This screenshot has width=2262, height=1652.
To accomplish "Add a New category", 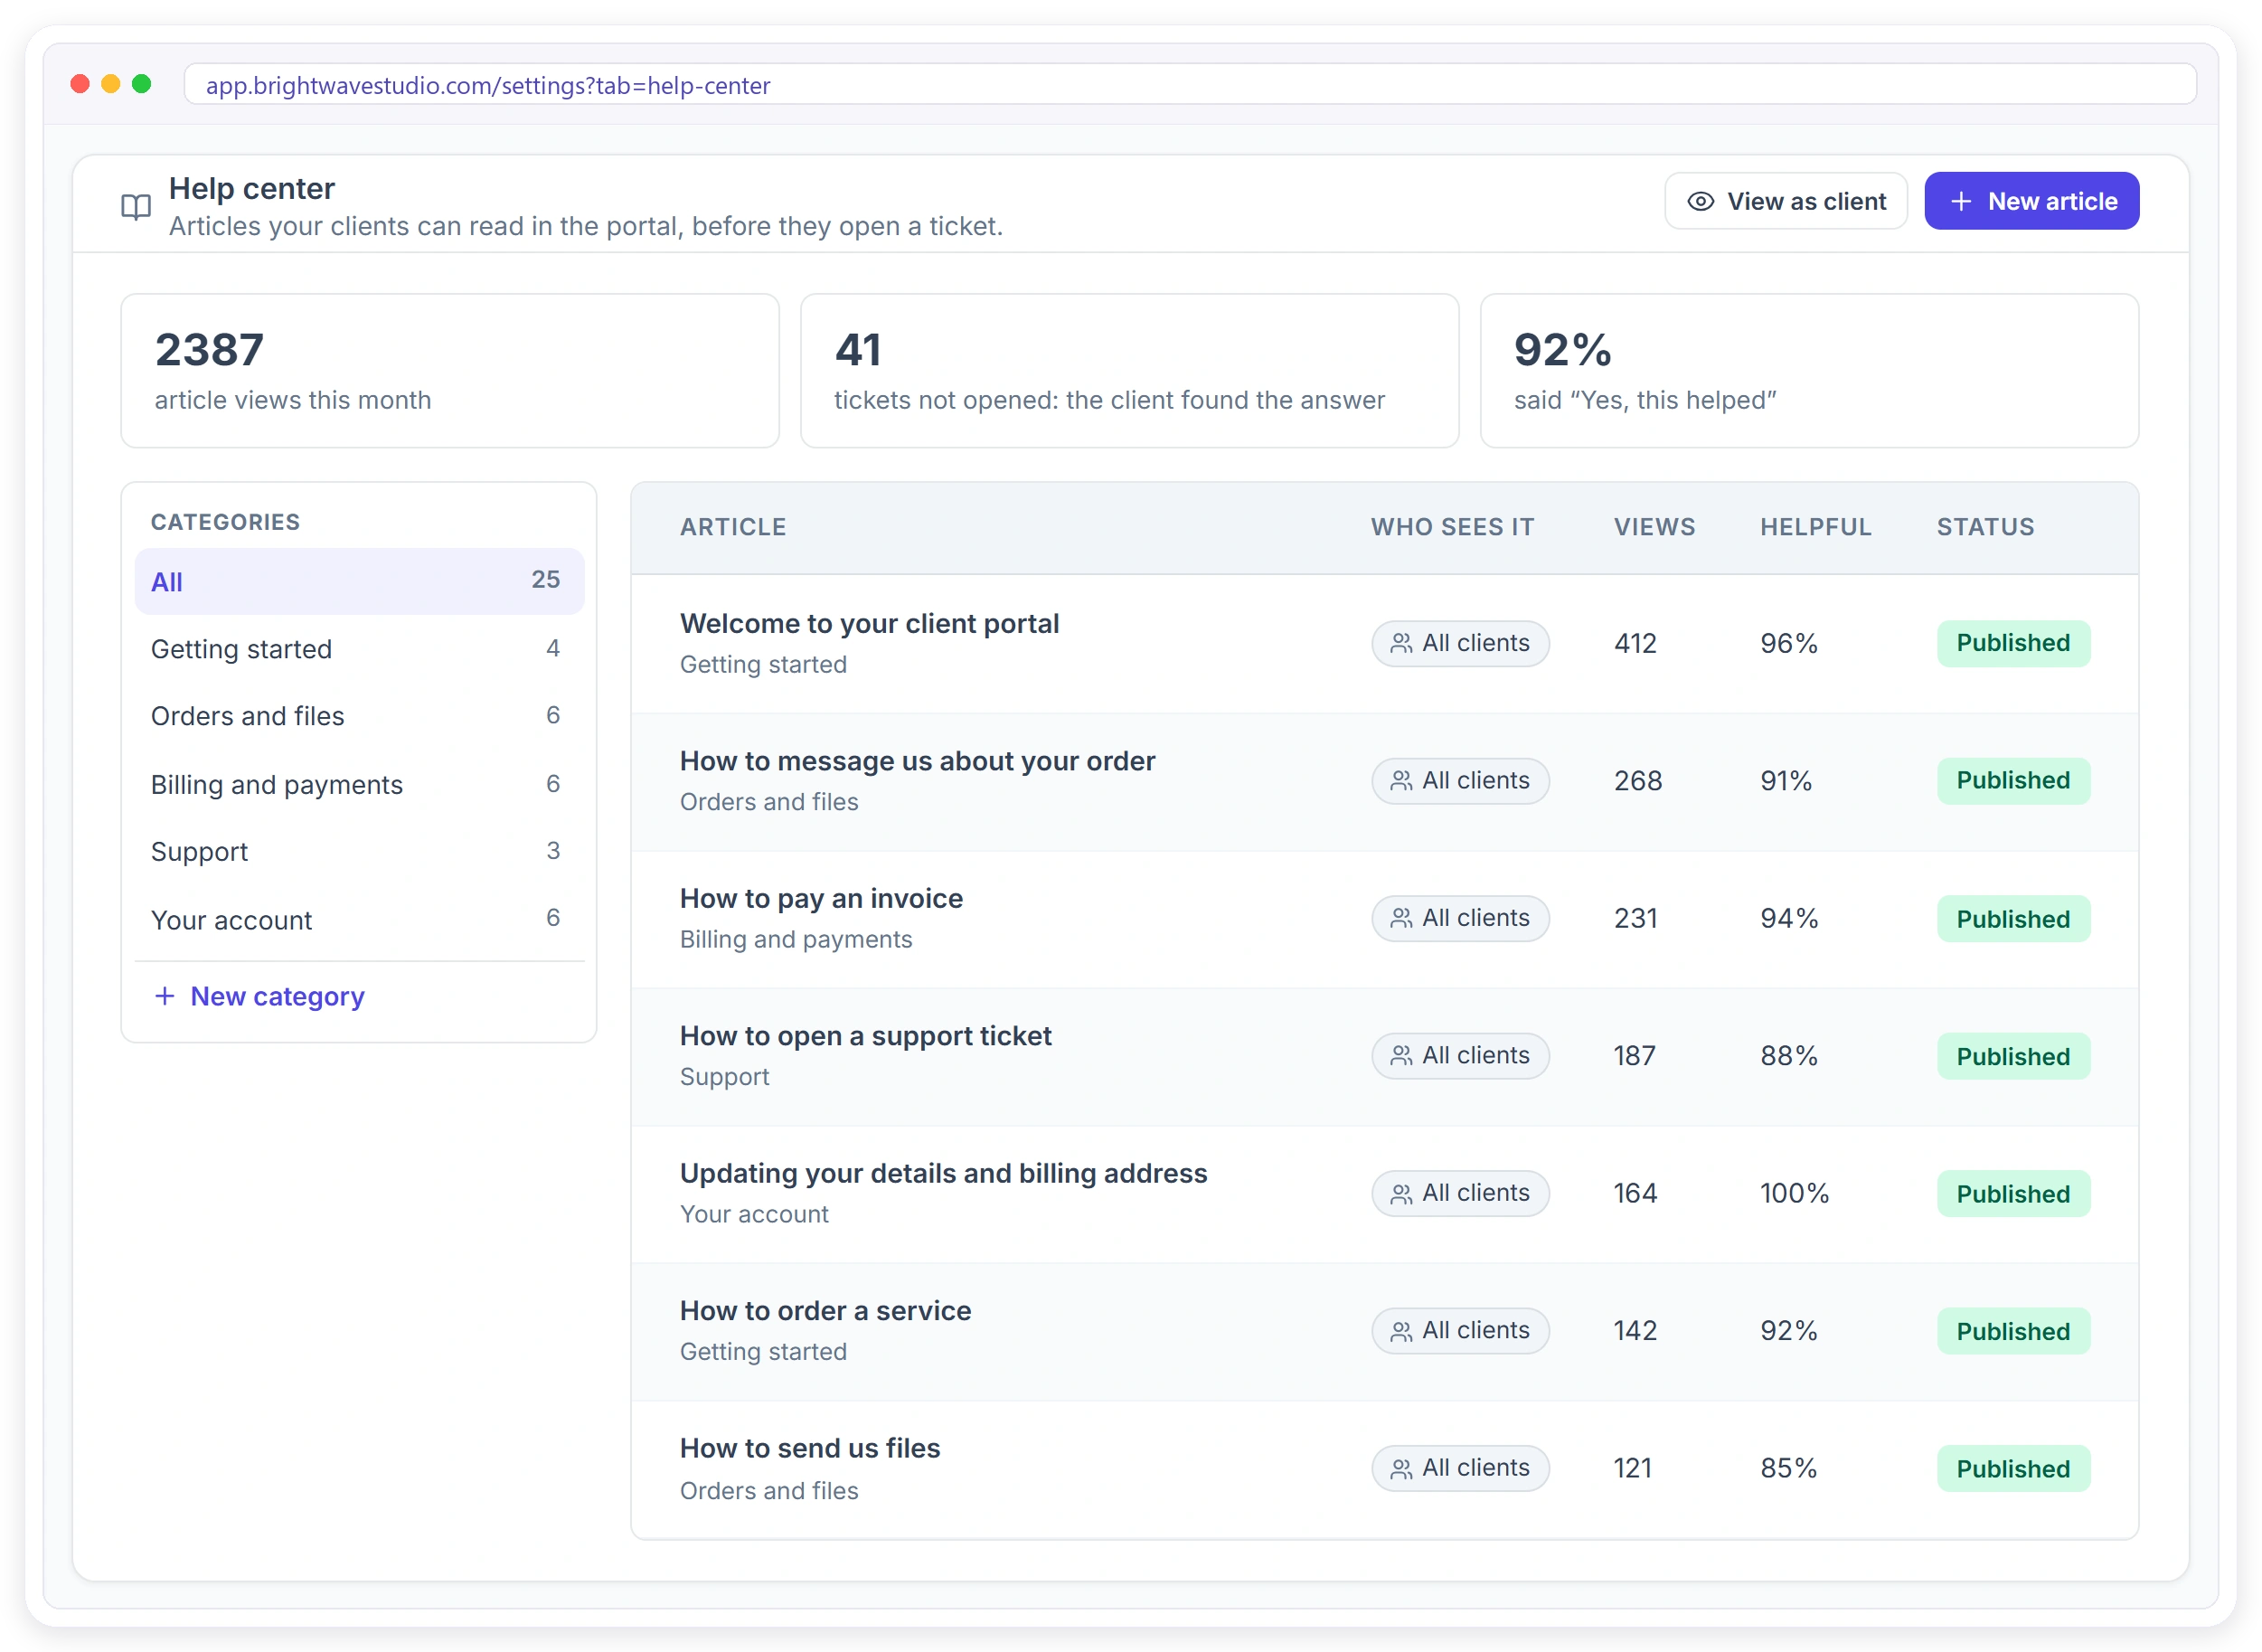I will point(259,996).
